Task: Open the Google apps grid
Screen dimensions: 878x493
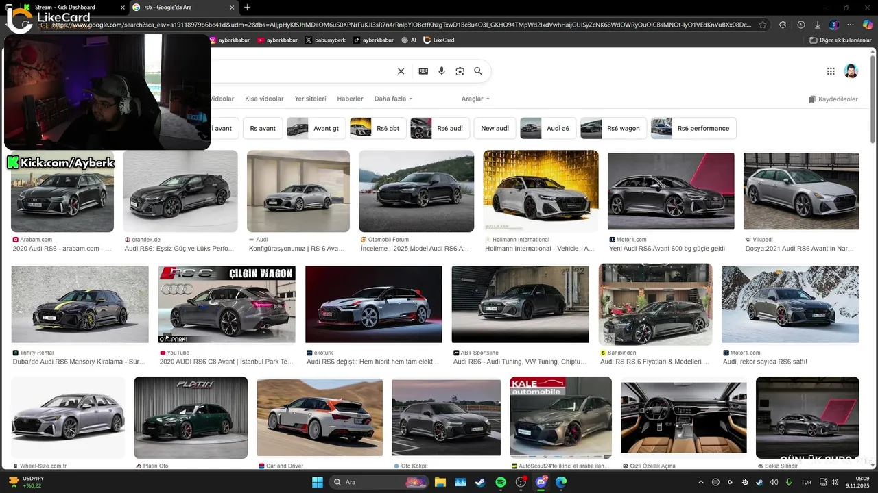Action: (831, 71)
